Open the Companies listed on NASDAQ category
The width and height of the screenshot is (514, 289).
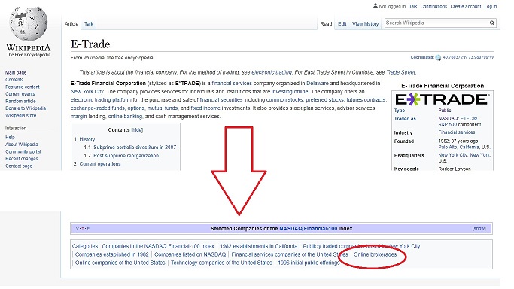[x=190, y=254]
